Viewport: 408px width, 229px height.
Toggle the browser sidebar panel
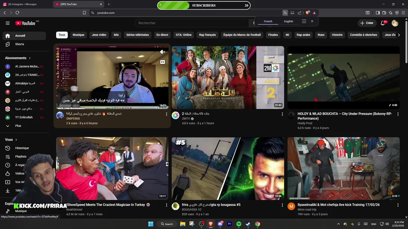point(378,13)
